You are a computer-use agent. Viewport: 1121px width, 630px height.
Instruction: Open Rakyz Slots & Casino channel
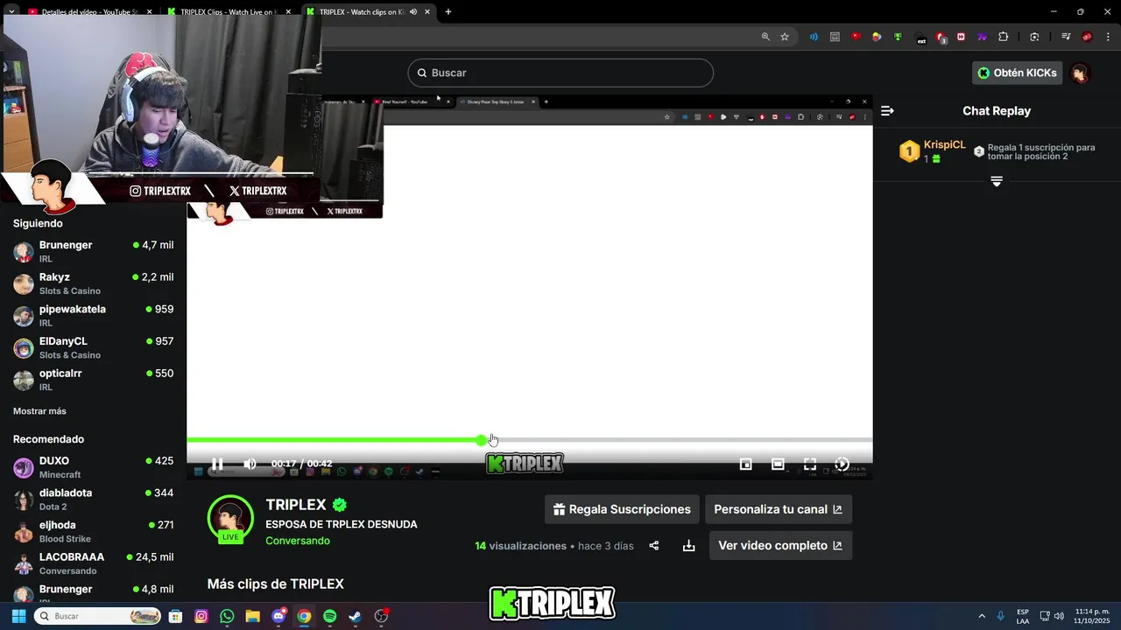point(93,283)
